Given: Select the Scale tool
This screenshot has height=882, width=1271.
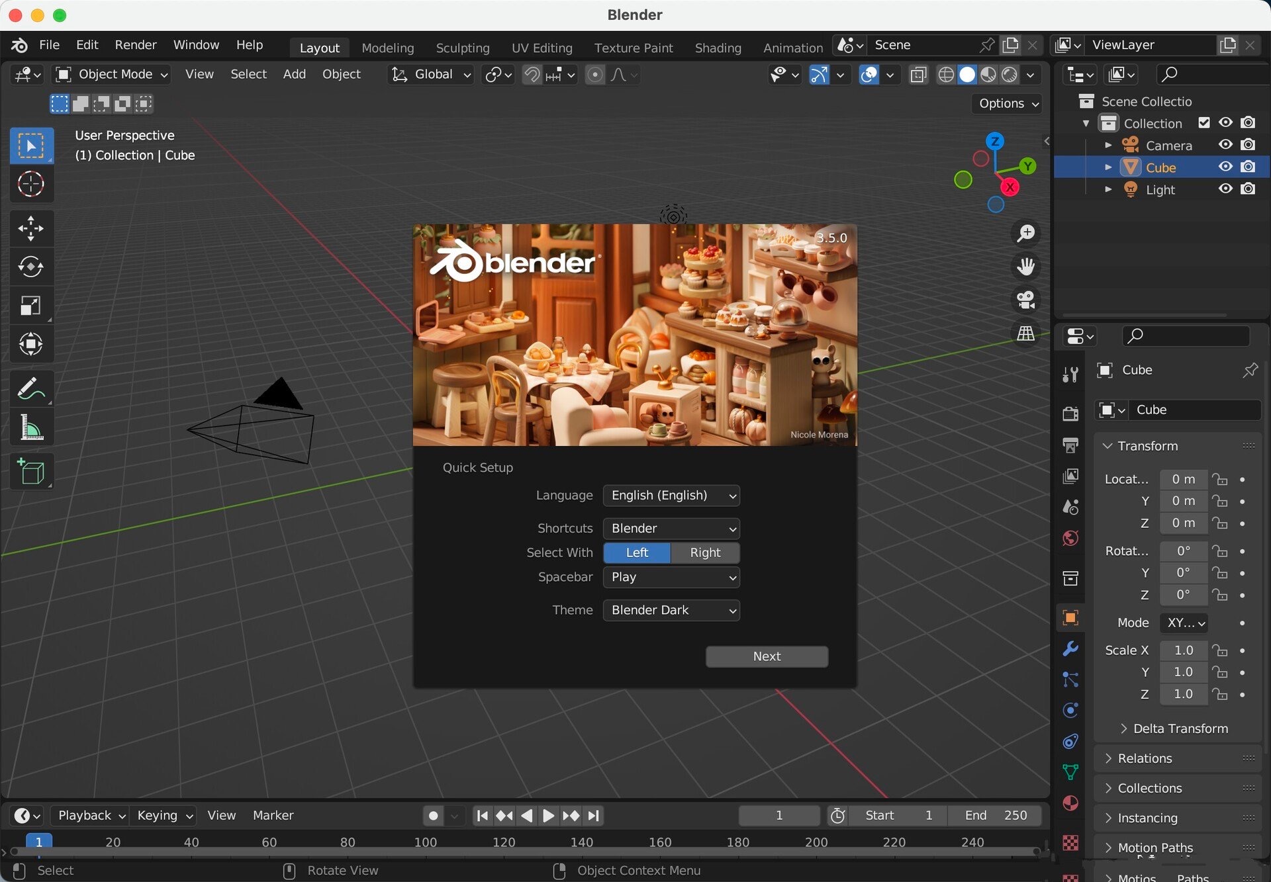Looking at the screenshot, I should click(x=31, y=306).
